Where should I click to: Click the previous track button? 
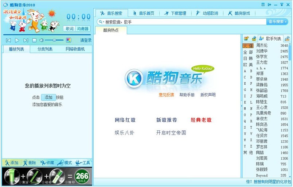point(8,40)
